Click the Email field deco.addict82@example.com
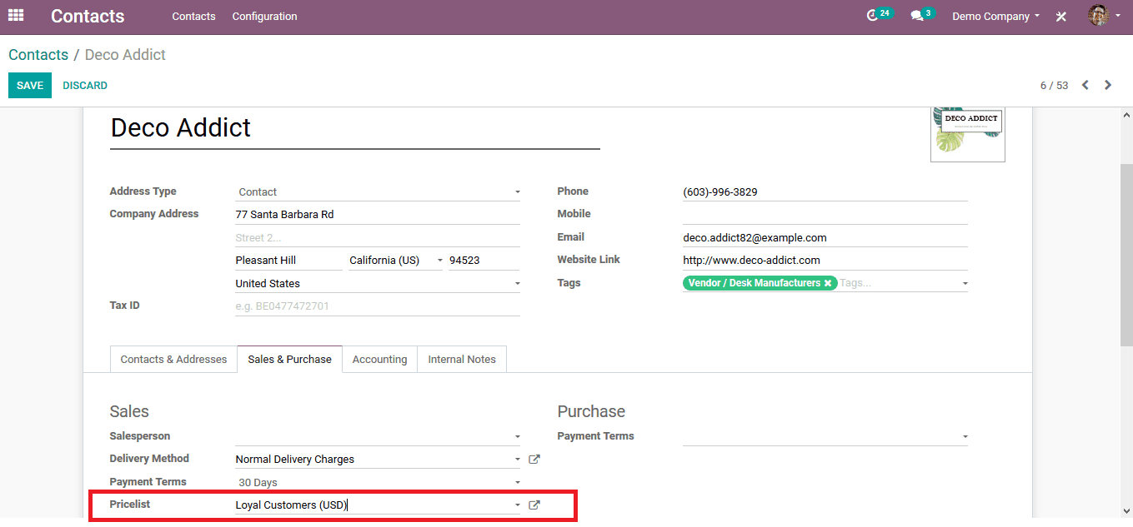This screenshot has width=1133, height=527. [x=825, y=238]
